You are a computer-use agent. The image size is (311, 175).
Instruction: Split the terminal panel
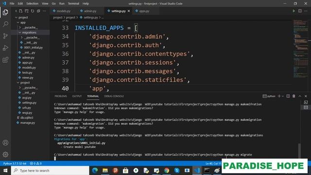[288, 96]
